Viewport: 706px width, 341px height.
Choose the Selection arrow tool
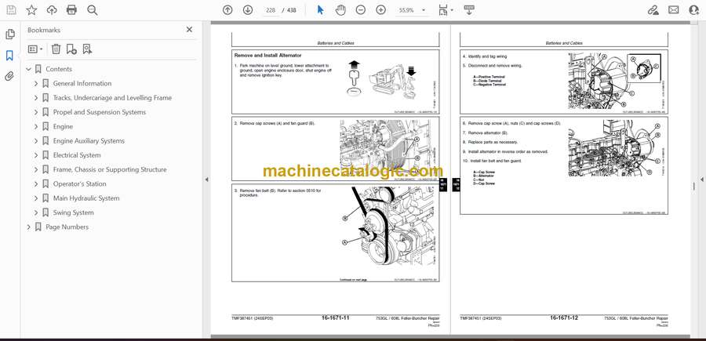(320, 10)
